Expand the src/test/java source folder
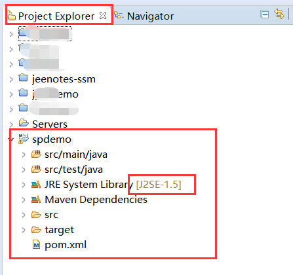Image resolution: width=293 pixels, height=275 pixels. 24,170
